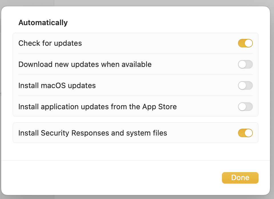Click the dimmed background strip above the dialog

tap(143, 3)
